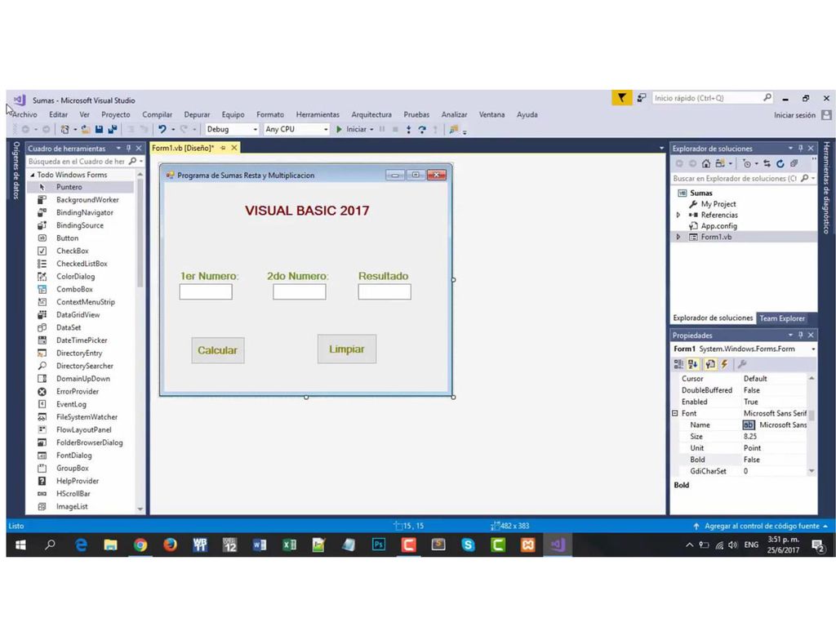836x627 pixels.
Task: Click the Step Into debug icon
Action: pos(408,129)
